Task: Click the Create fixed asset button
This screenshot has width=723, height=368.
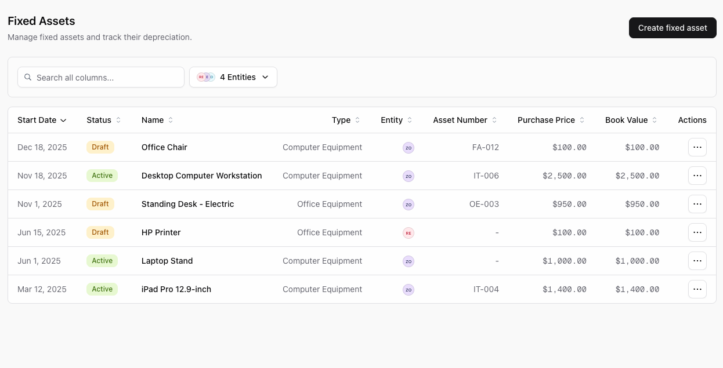Action: pos(673,28)
